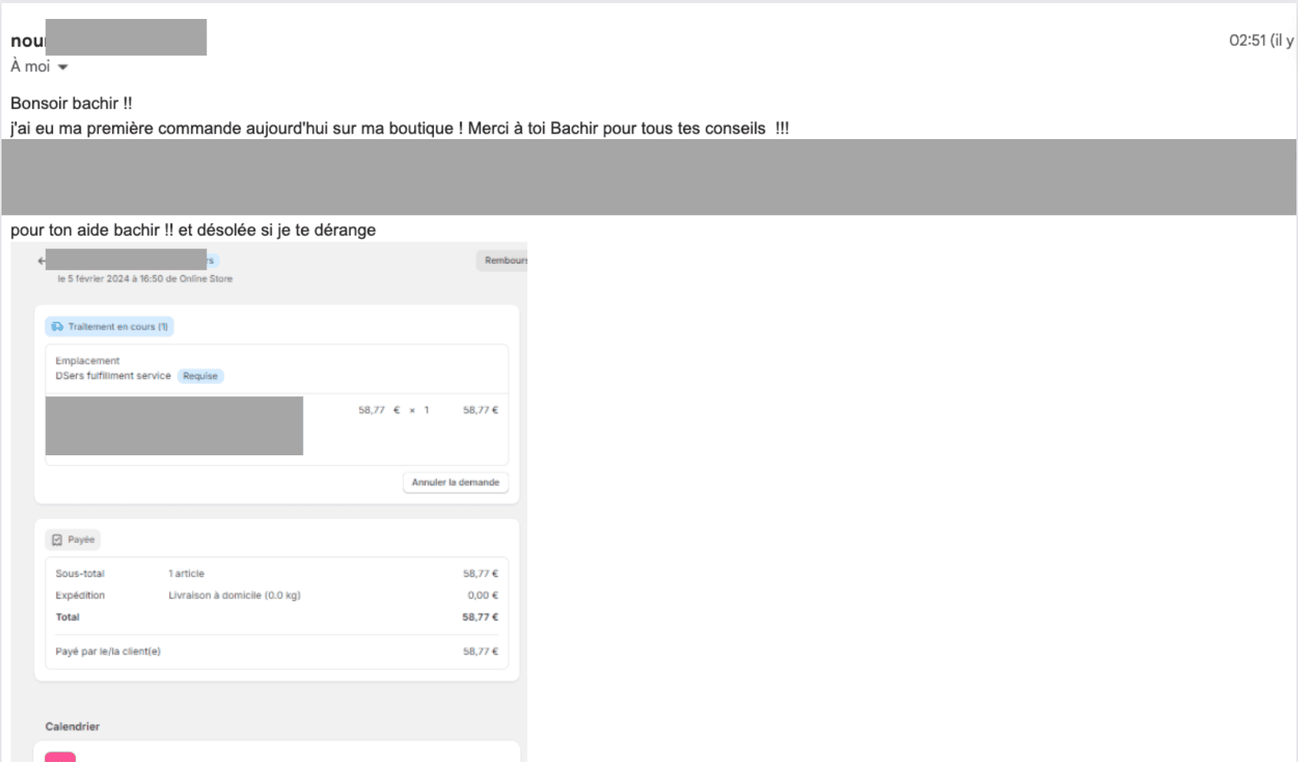This screenshot has height=762, width=1298.
Task: Click the pink avatar under Calendrier
Action: [60, 757]
